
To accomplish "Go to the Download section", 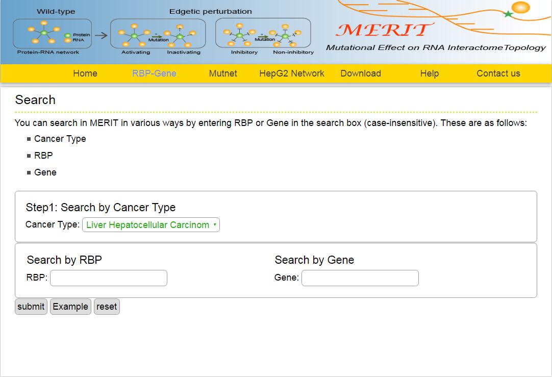I will (x=361, y=73).
